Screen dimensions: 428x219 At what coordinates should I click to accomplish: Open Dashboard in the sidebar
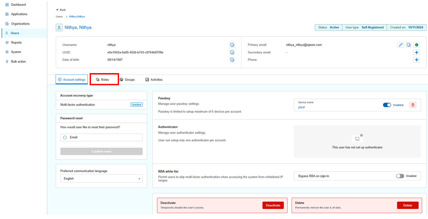click(18, 5)
